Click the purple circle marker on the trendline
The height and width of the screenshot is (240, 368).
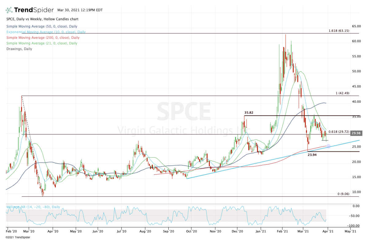pyautogui.click(x=328, y=146)
